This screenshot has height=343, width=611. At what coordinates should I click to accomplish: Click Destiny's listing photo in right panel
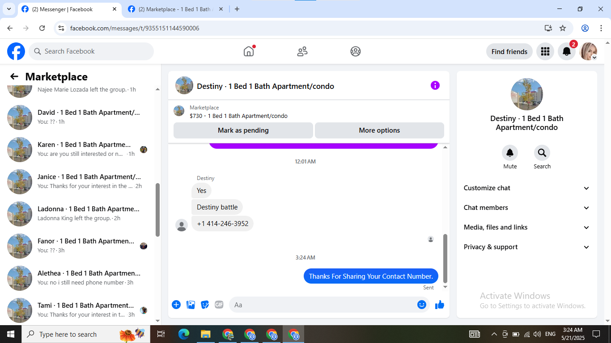pyautogui.click(x=527, y=94)
